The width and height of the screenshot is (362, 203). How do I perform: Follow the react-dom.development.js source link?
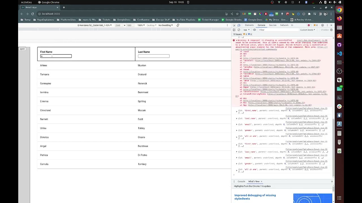coord(312,40)
